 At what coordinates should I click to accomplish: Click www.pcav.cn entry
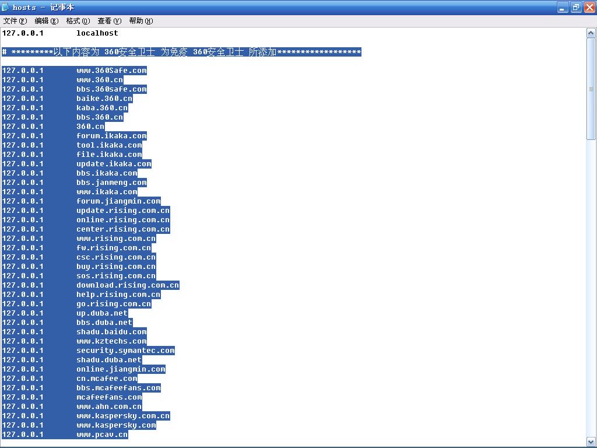102,435
